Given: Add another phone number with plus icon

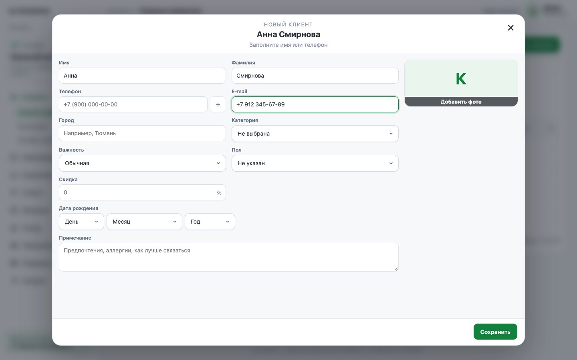Looking at the screenshot, I should (x=218, y=104).
